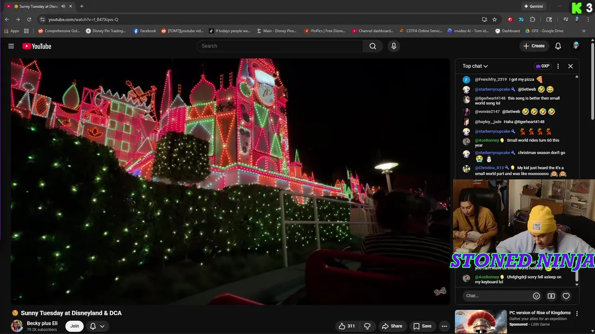The image size is (595, 334).
Task: Click @Frenchfry_2319 username in chat
Action: point(490,79)
